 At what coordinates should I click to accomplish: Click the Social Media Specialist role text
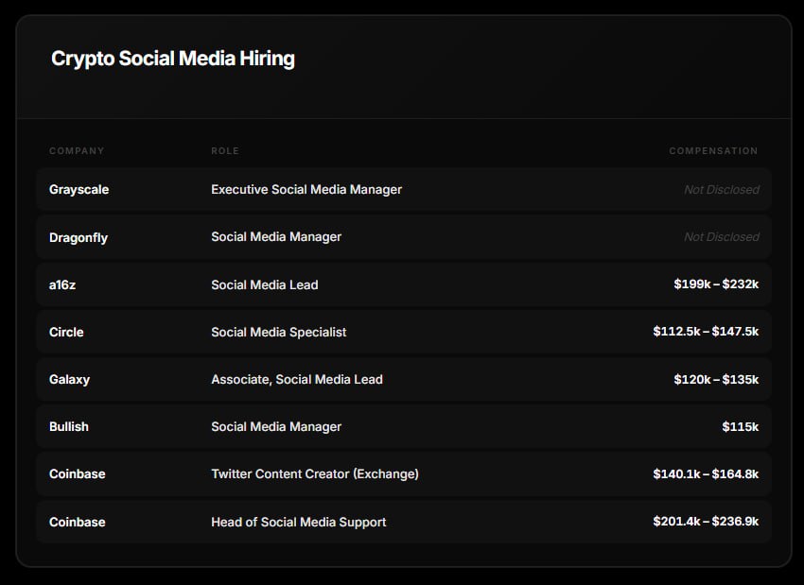(x=278, y=332)
